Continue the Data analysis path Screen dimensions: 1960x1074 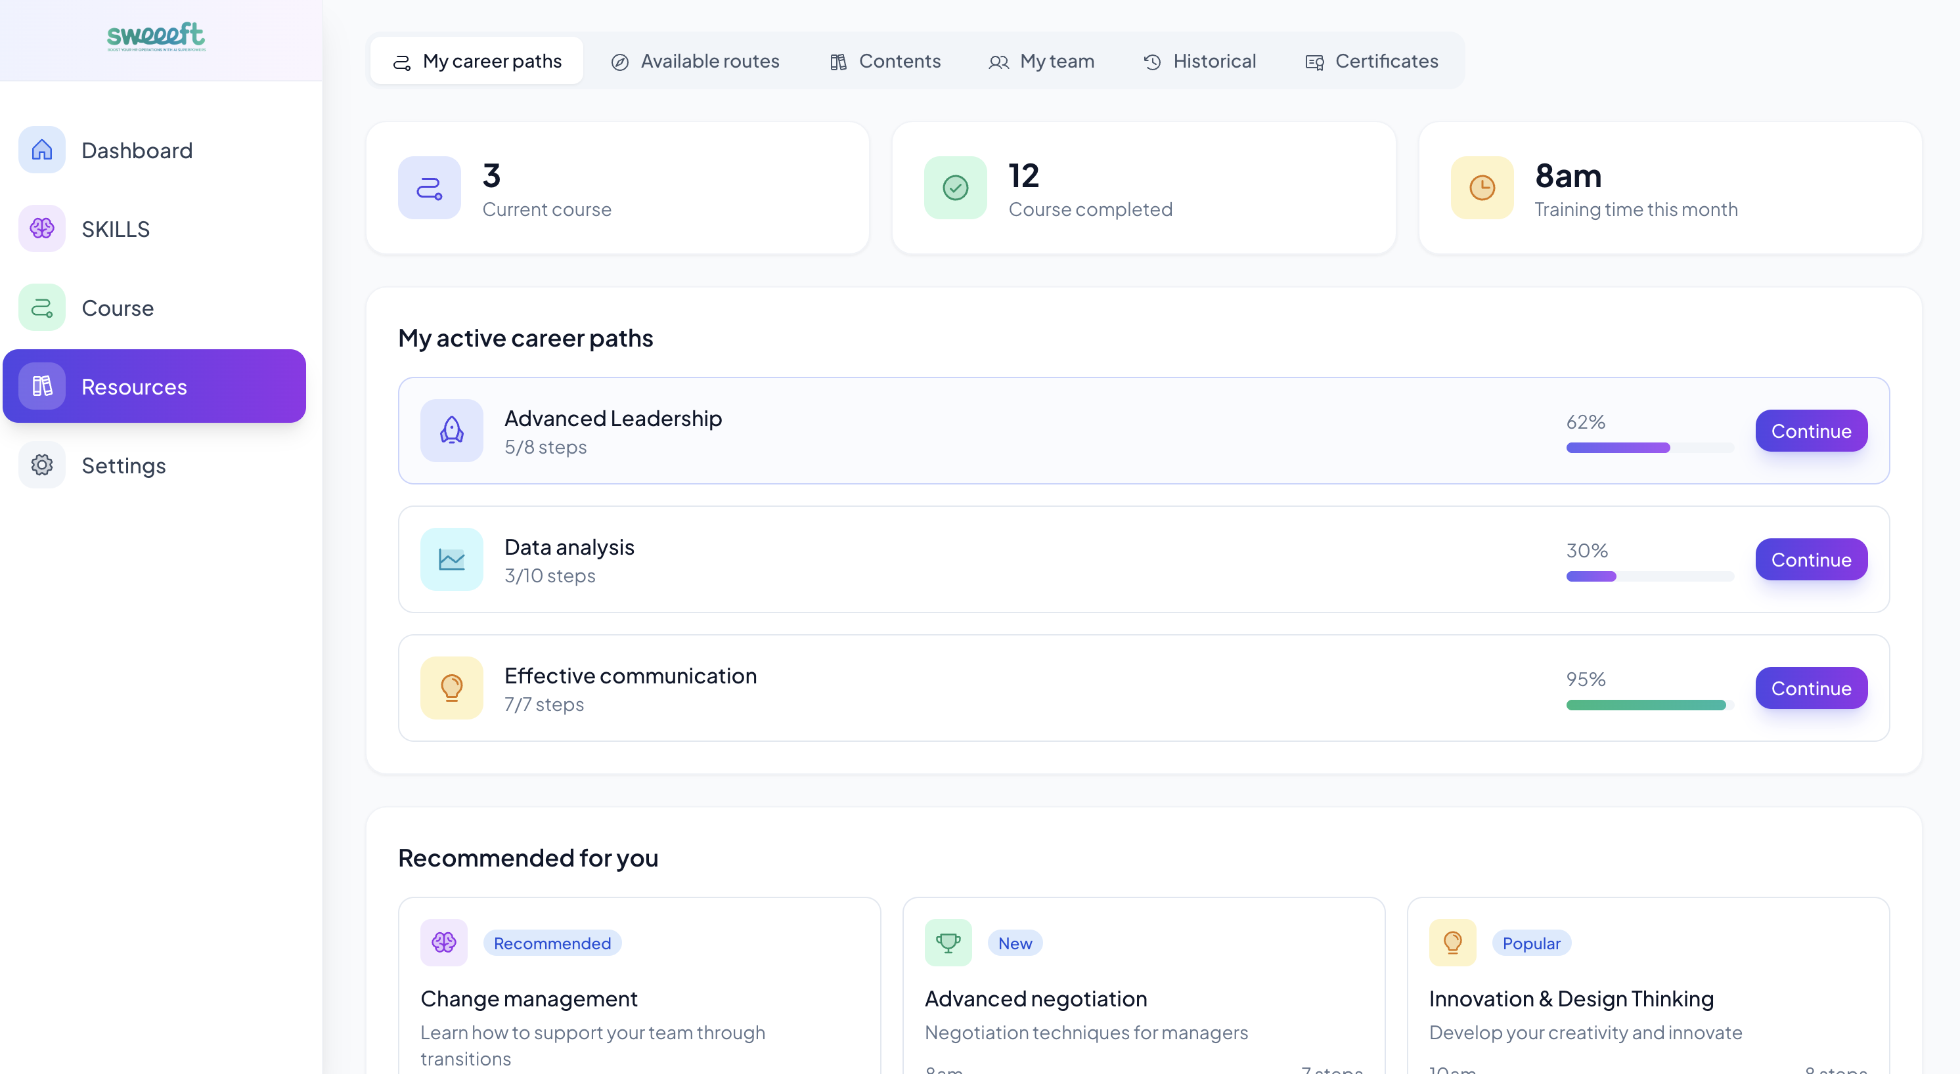pyautogui.click(x=1810, y=559)
